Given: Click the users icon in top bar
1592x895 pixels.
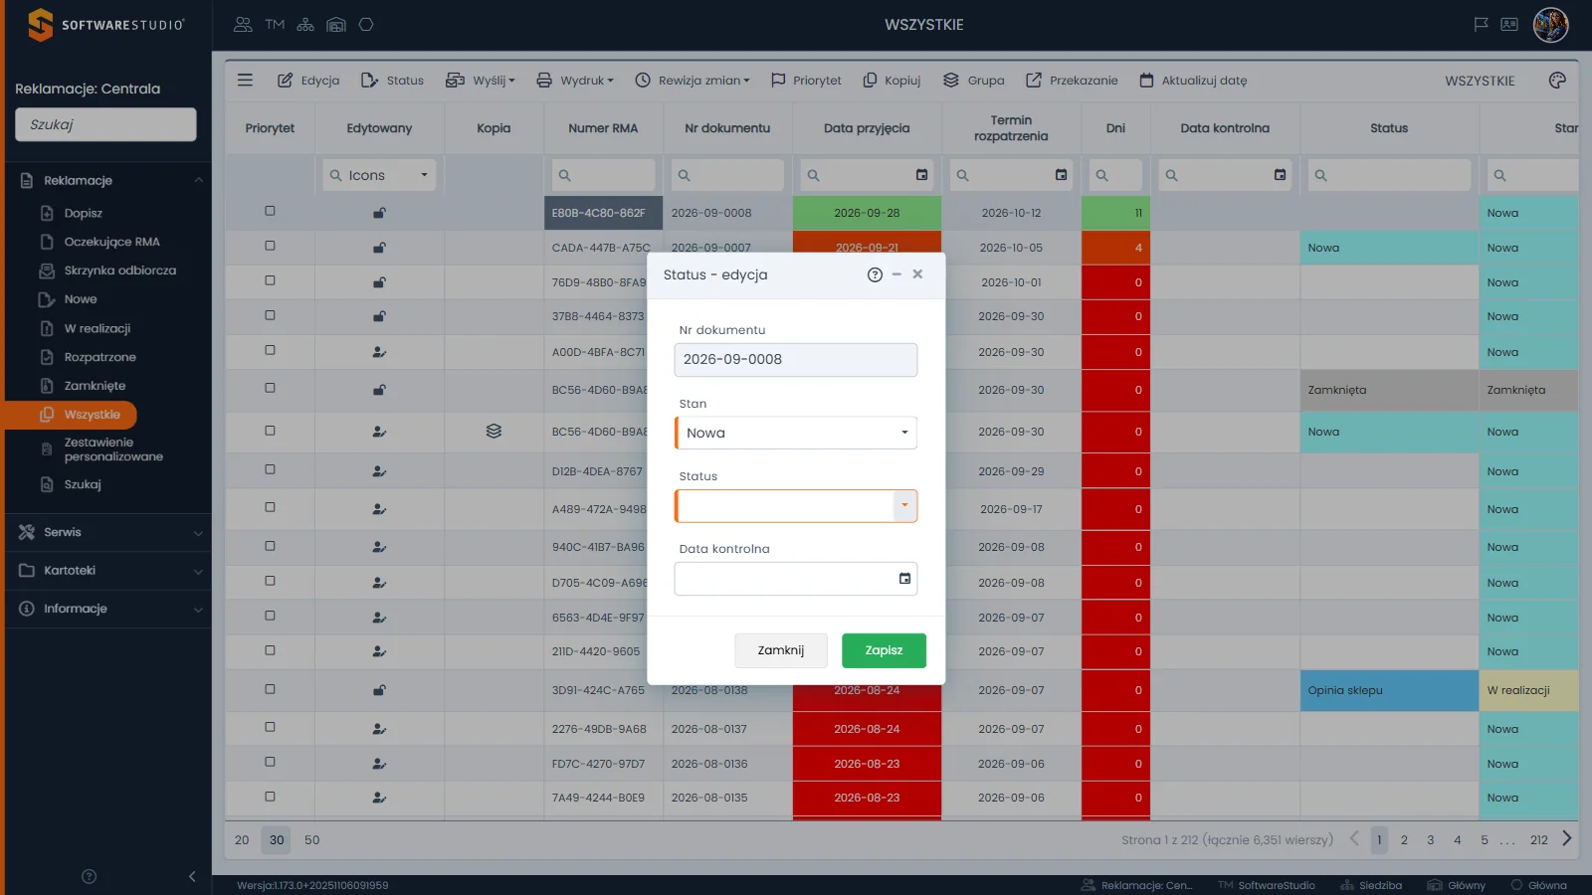Looking at the screenshot, I should [x=243, y=25].
